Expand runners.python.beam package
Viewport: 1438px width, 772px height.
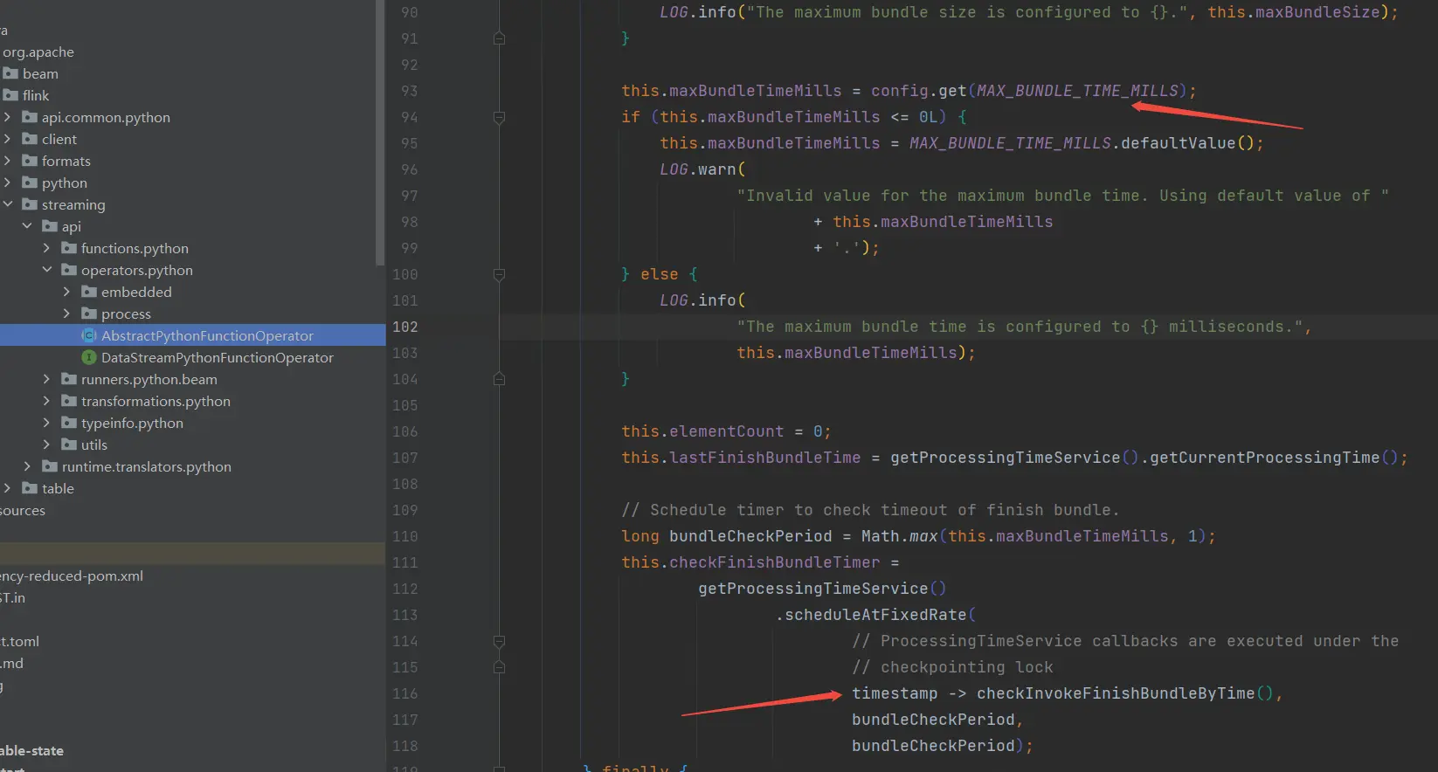[47, 379]
